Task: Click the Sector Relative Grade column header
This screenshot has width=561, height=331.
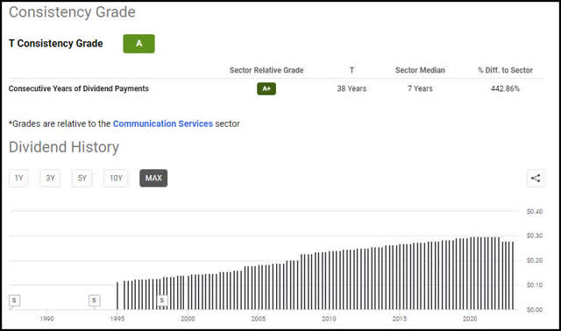Action: point(266,70)
